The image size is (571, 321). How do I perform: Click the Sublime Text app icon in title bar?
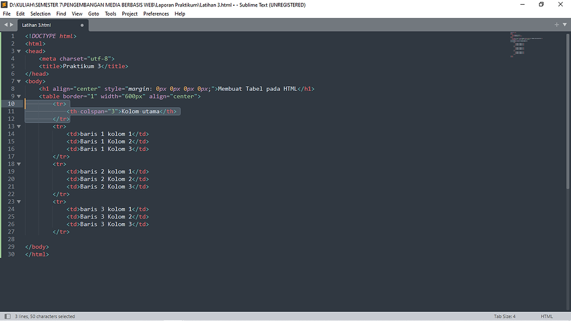point(5,5)
